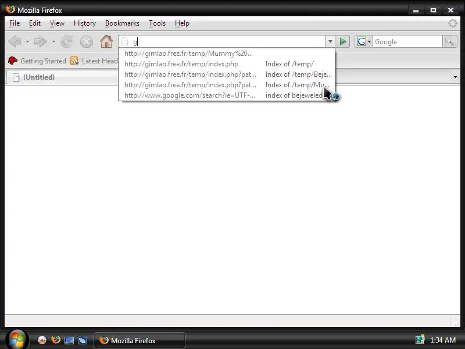The width and height of the screenshot is (465, 349).
Task: Click the Show Desktop quick launch icon
Action: pos(69,340)
